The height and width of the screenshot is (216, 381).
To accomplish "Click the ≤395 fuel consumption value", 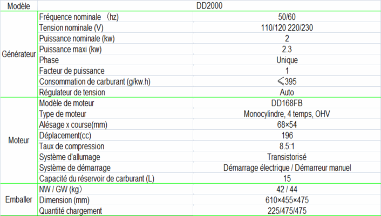I will point(287,82).
